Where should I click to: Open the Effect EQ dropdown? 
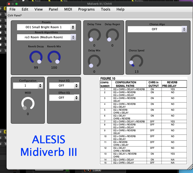point(64,98)
